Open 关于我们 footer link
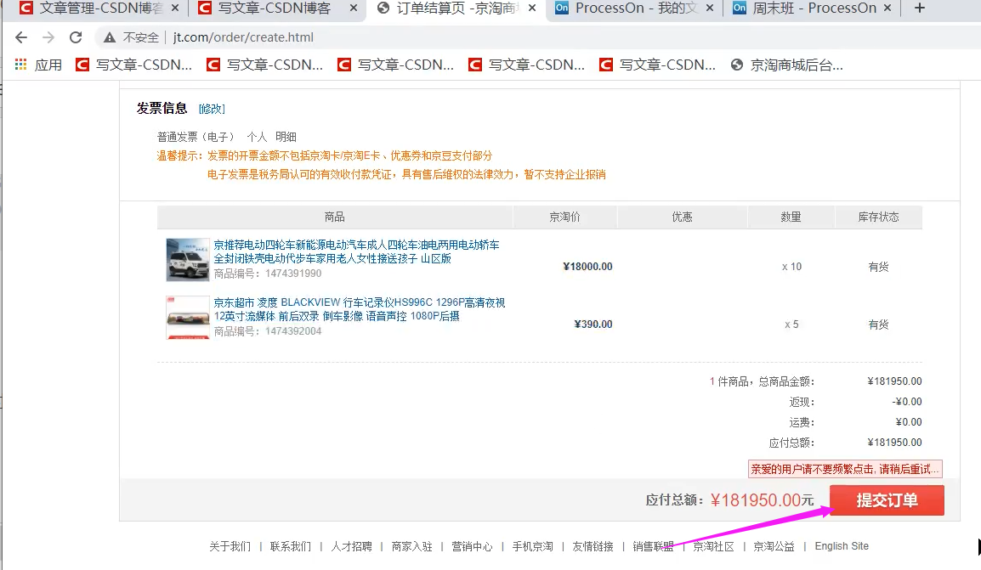The height and width of the screenshot is (570, 981). coord(230,546)
